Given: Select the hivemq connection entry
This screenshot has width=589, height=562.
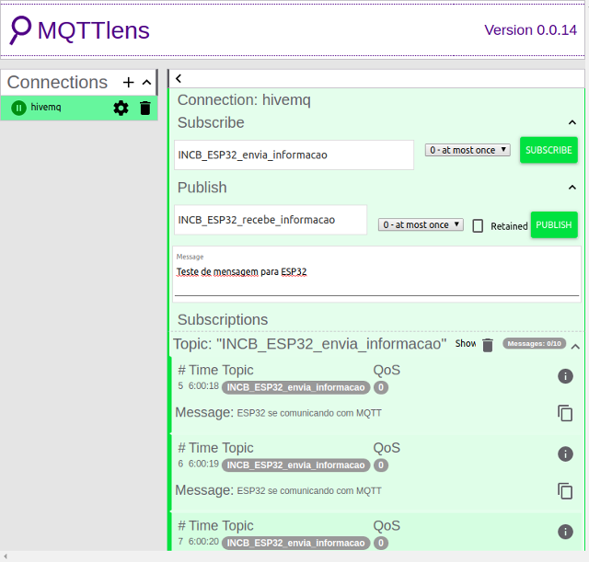Looking at the screenshot, I should tap(79, 108).
